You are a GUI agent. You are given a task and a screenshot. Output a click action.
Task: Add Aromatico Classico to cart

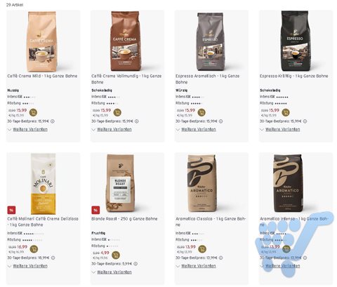202,249
